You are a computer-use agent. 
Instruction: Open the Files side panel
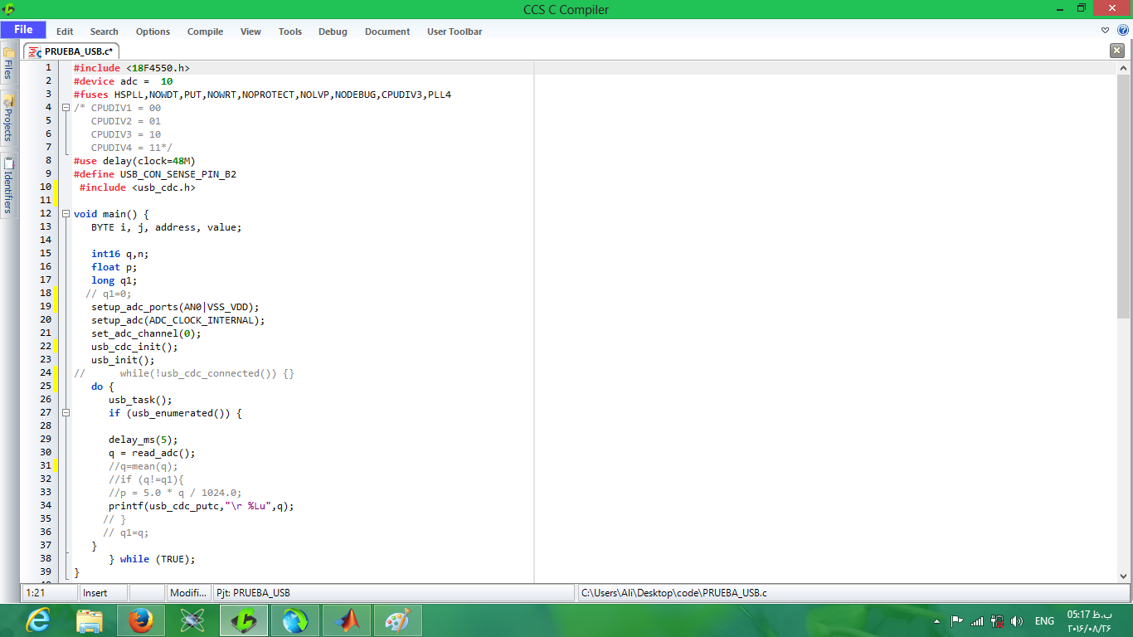(8, 62)
